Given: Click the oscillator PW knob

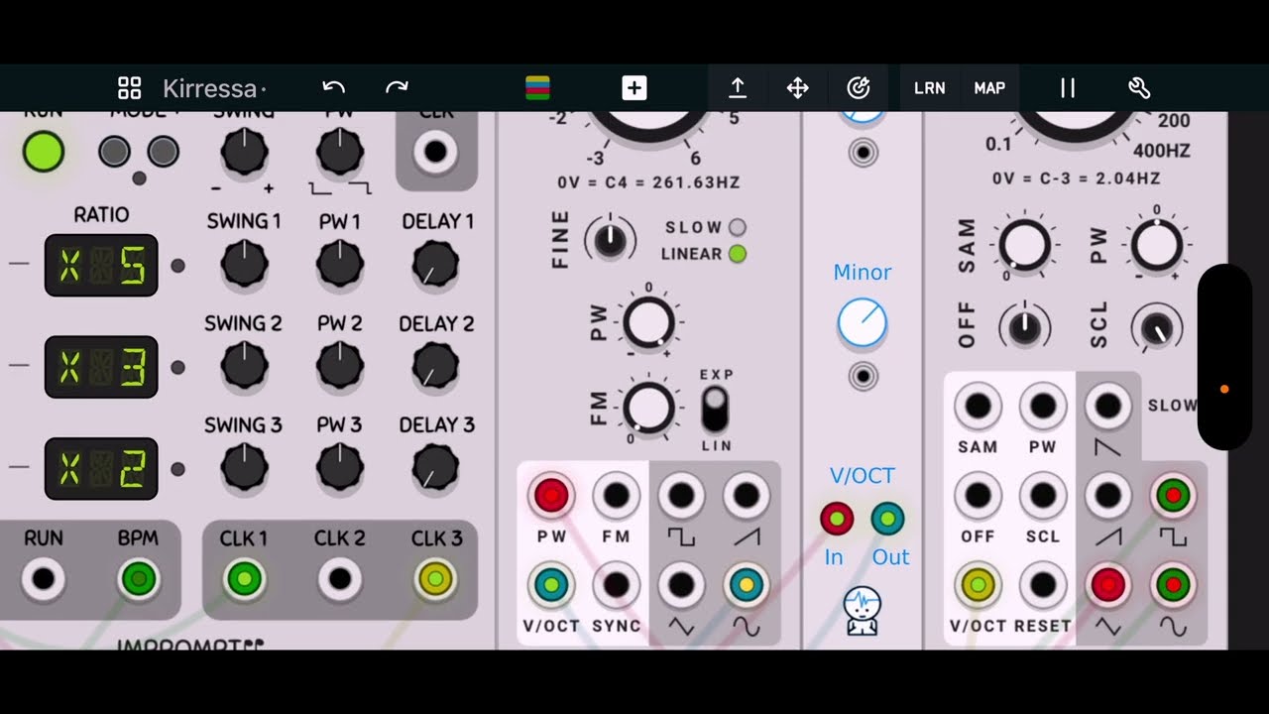Looking at the screenshot, I should [x=648, y=322].
